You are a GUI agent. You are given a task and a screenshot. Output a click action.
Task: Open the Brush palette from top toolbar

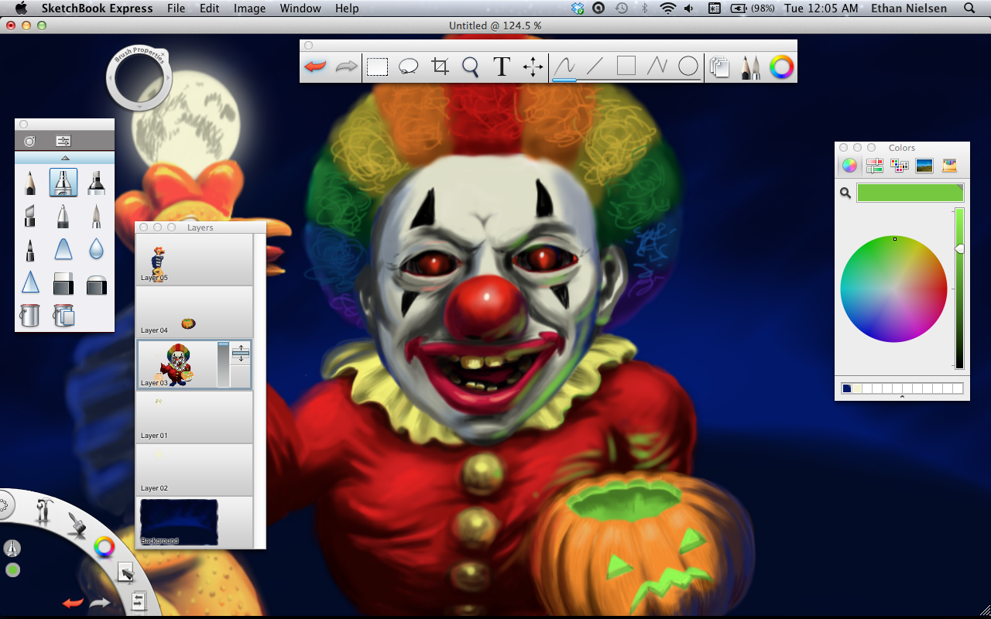point(750,67)
